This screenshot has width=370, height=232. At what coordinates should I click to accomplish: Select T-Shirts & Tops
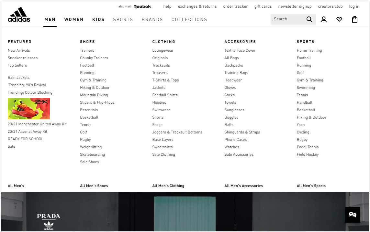[x=166, y=80]
